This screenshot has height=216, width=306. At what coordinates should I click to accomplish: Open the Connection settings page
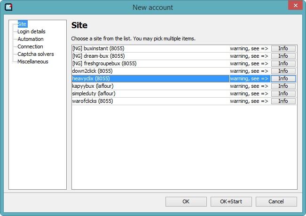(x=30, y=46)
